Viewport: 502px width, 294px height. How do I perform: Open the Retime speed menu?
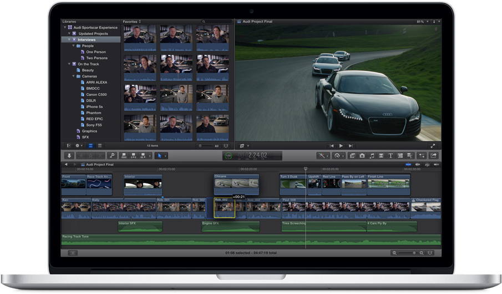(x=338, y=156)
